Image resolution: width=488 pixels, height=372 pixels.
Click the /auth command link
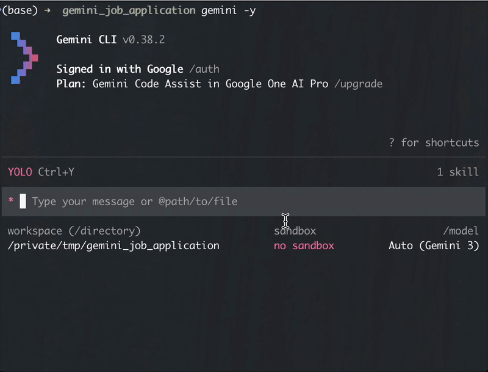(x=204, y=69)
